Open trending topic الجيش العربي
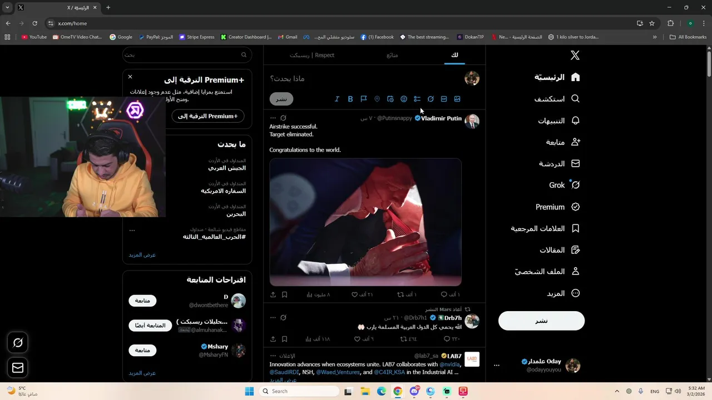Image resolution: width=712 pixels, height=400 pixels. tap(227, 168)
